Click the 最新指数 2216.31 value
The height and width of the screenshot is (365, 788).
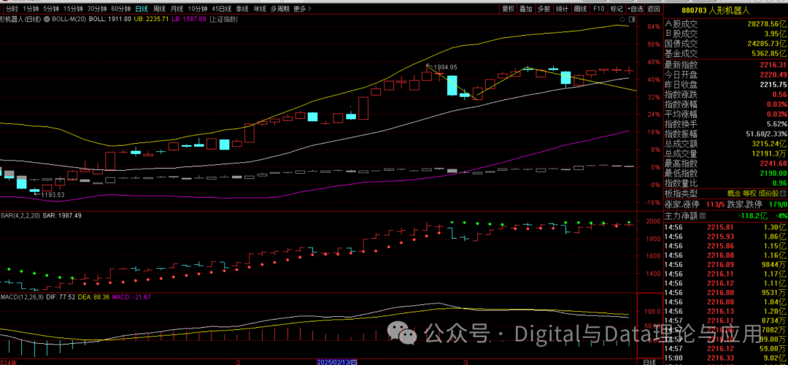point(772,65)
